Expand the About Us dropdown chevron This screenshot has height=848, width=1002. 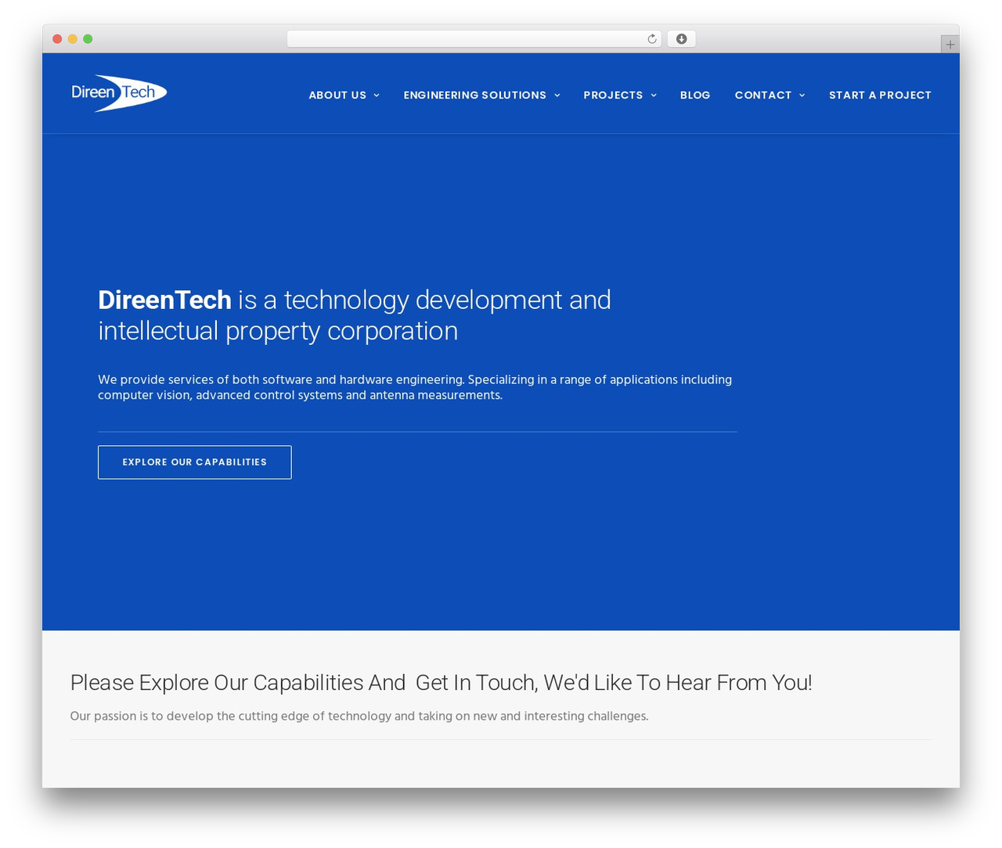coord(377,95)
